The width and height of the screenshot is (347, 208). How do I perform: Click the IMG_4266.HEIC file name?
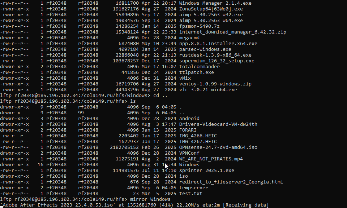pos(198,136)
